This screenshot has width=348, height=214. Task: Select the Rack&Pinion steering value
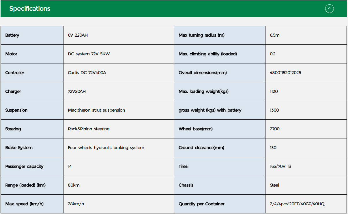tap(89, 129)
